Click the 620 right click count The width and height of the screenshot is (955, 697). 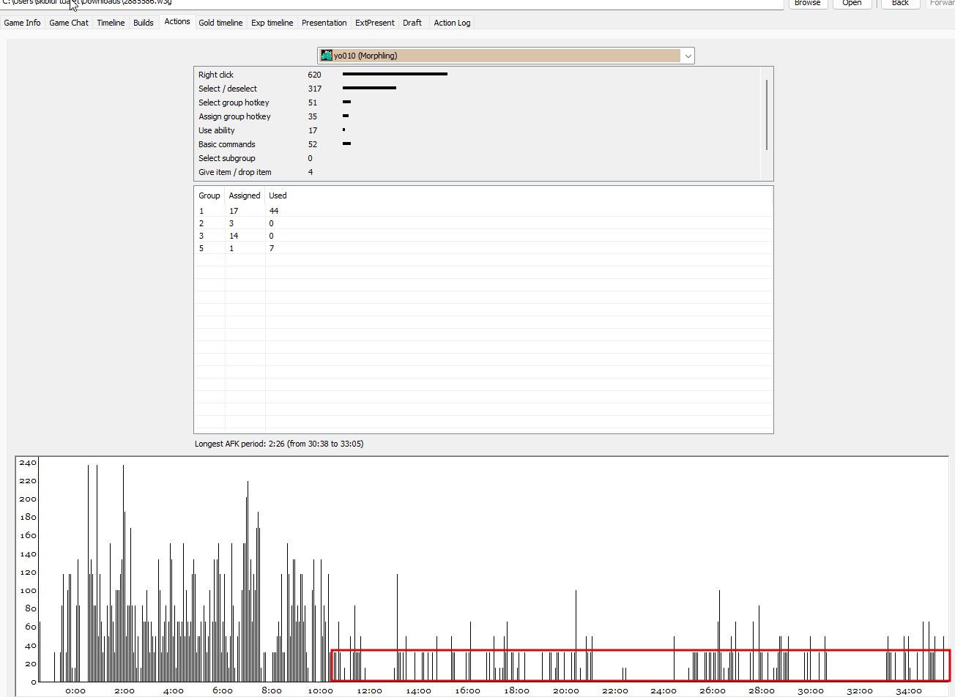pos(314,75)
